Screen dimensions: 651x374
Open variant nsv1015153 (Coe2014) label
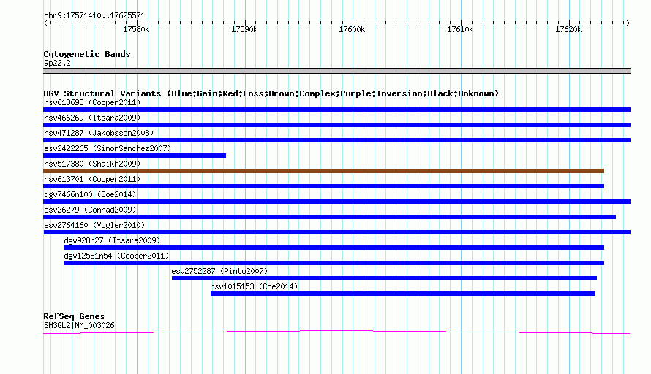click(254, 286)
